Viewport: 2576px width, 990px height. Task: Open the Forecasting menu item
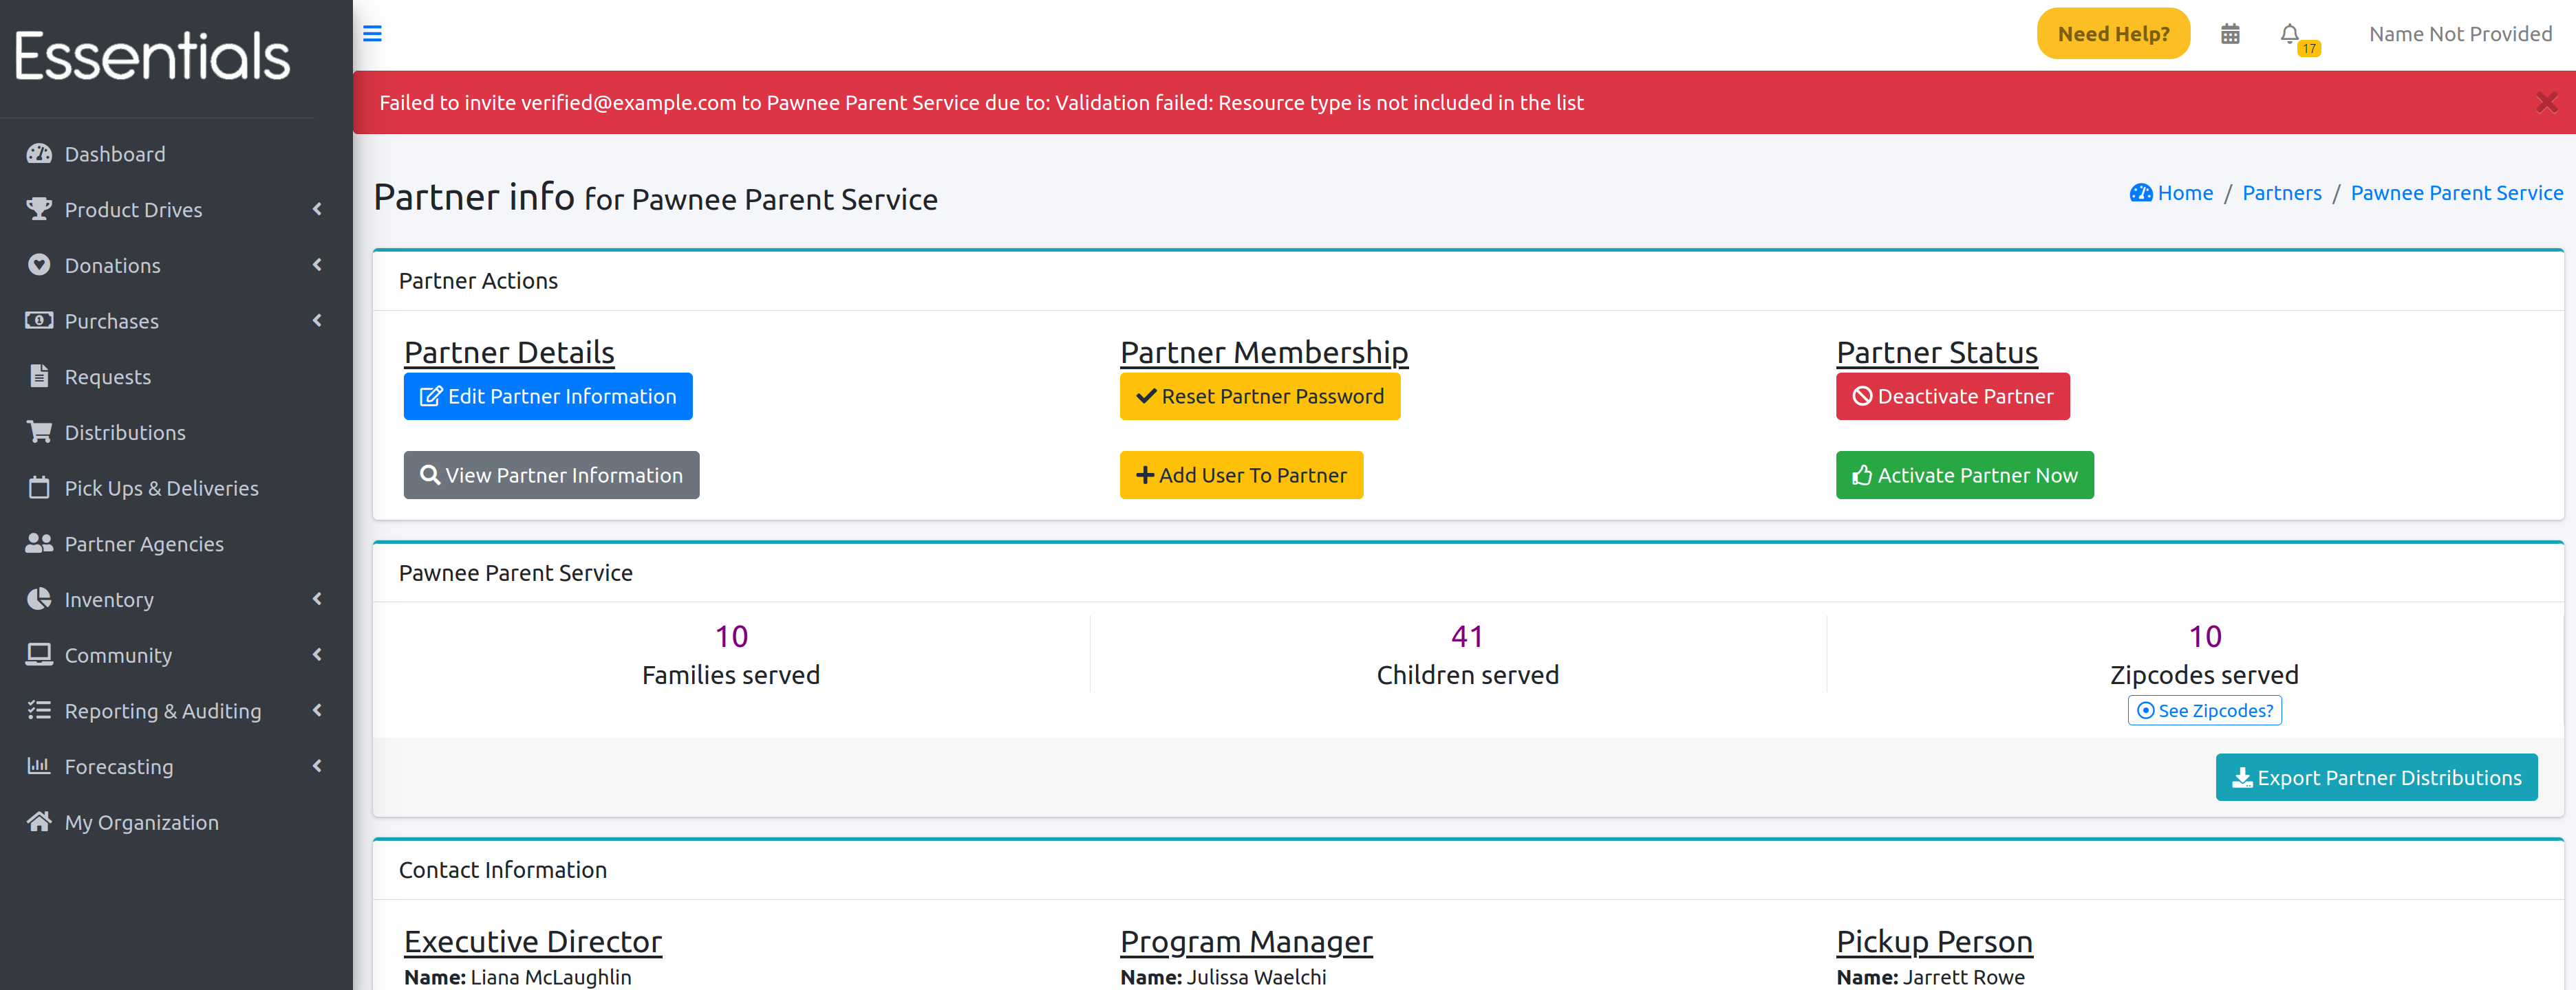tap(118, 767)
